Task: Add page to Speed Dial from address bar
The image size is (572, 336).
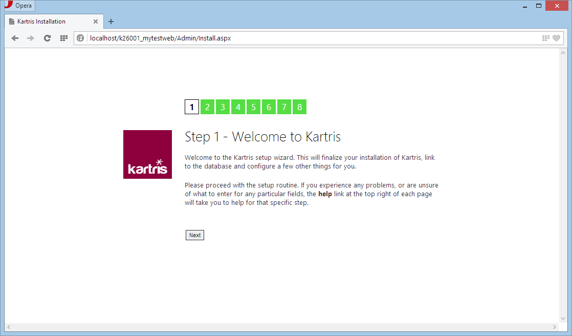Action: [x=546, y=38]
